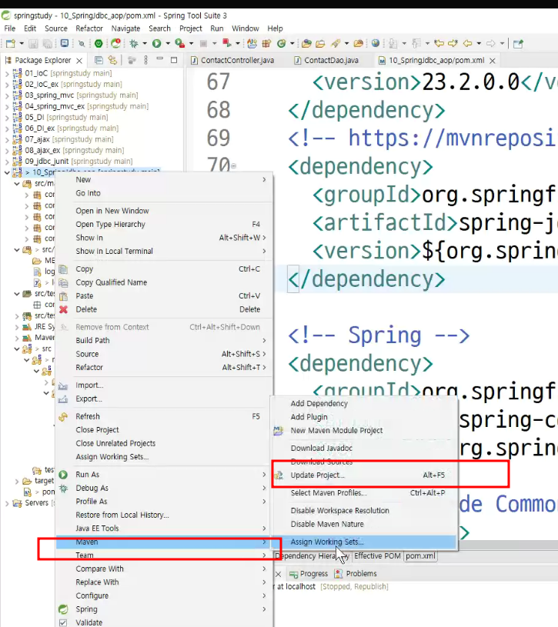Expand the 01_IoC project node
Screen dimensions: 558x627
coord(7,74)
